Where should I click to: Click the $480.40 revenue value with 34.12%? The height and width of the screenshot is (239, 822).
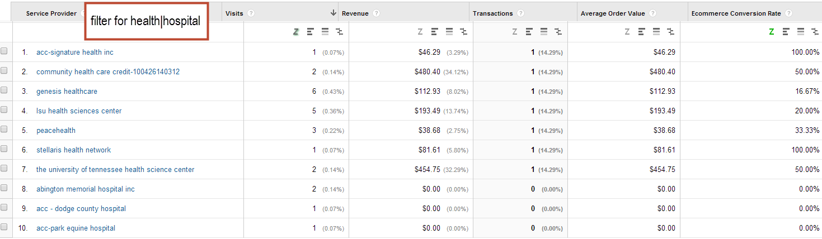click(428, 71)
